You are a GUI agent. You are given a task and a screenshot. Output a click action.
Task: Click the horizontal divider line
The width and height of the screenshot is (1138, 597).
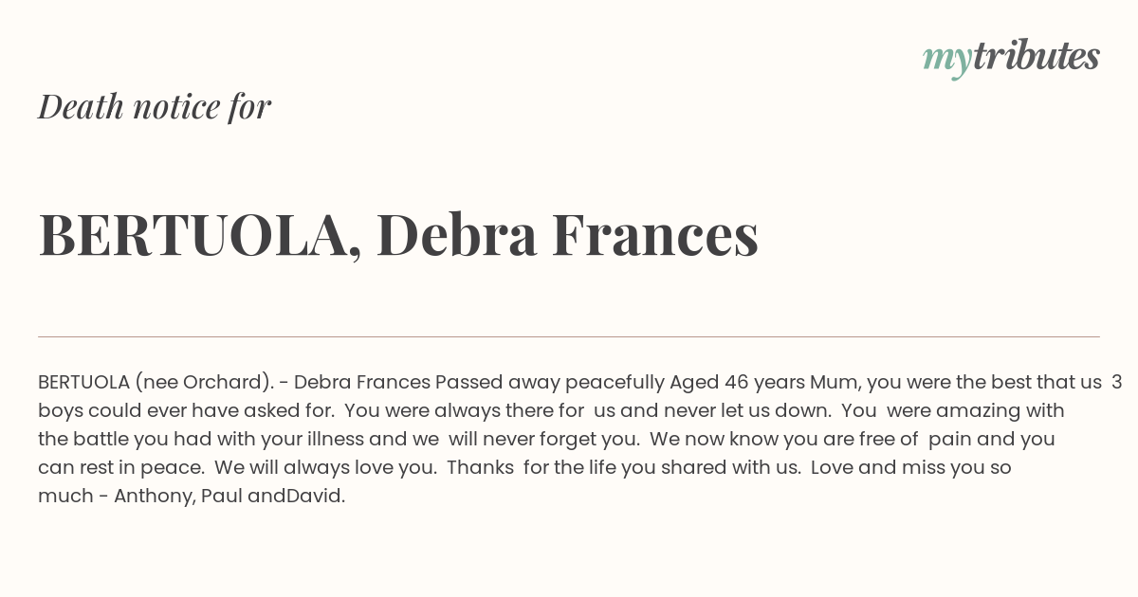pyautogui.click(x=569, y=336)
